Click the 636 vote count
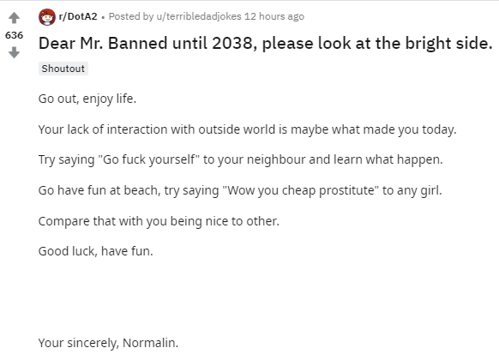Image resolution: width=499 pixels, height=354 pixels. (14, 35)
